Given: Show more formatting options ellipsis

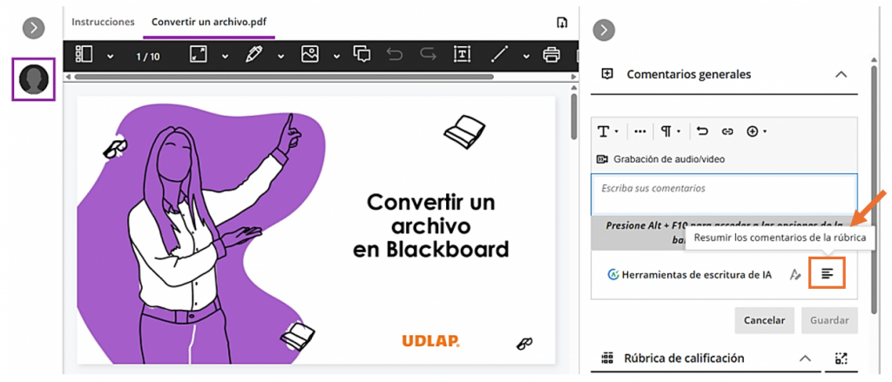Looking at the screenshot, I should click(640, 131).
